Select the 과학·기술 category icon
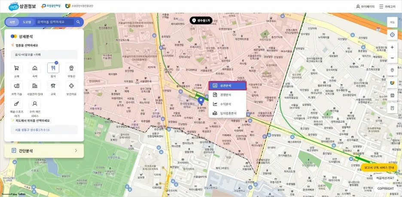 click(17, 86)
